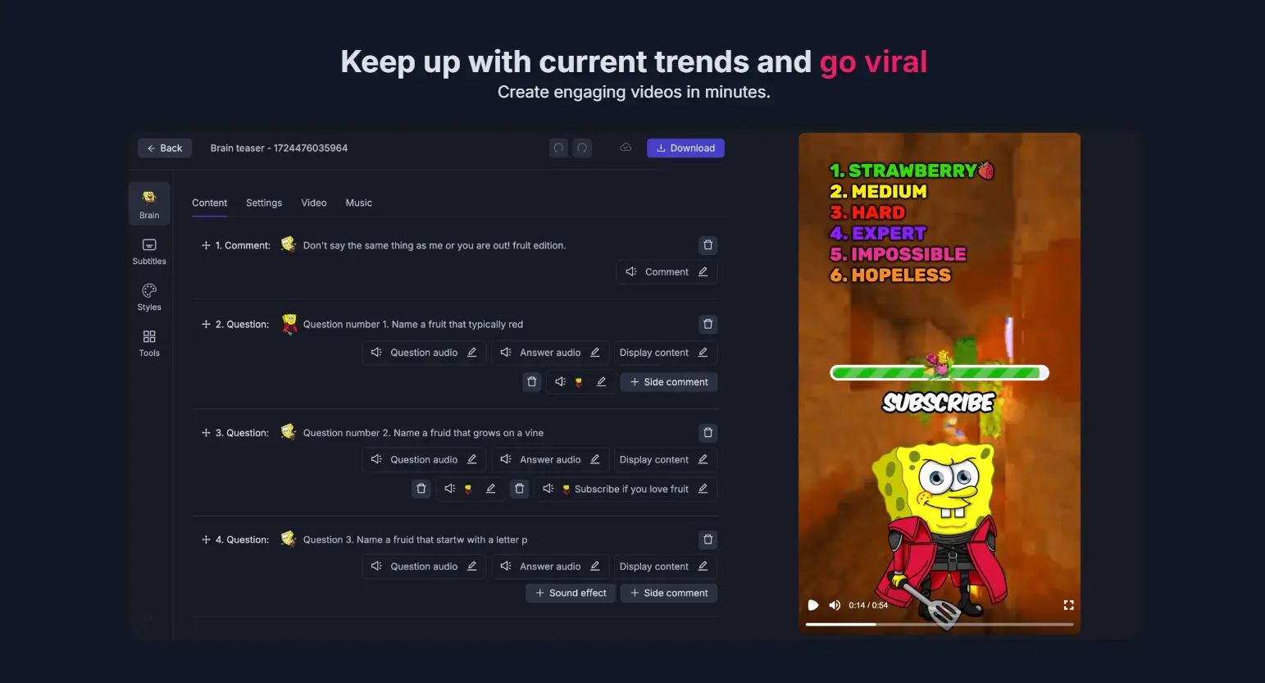Switch to the Video tab
This screenshot has width=1265, height=683.
pos(314,203)
